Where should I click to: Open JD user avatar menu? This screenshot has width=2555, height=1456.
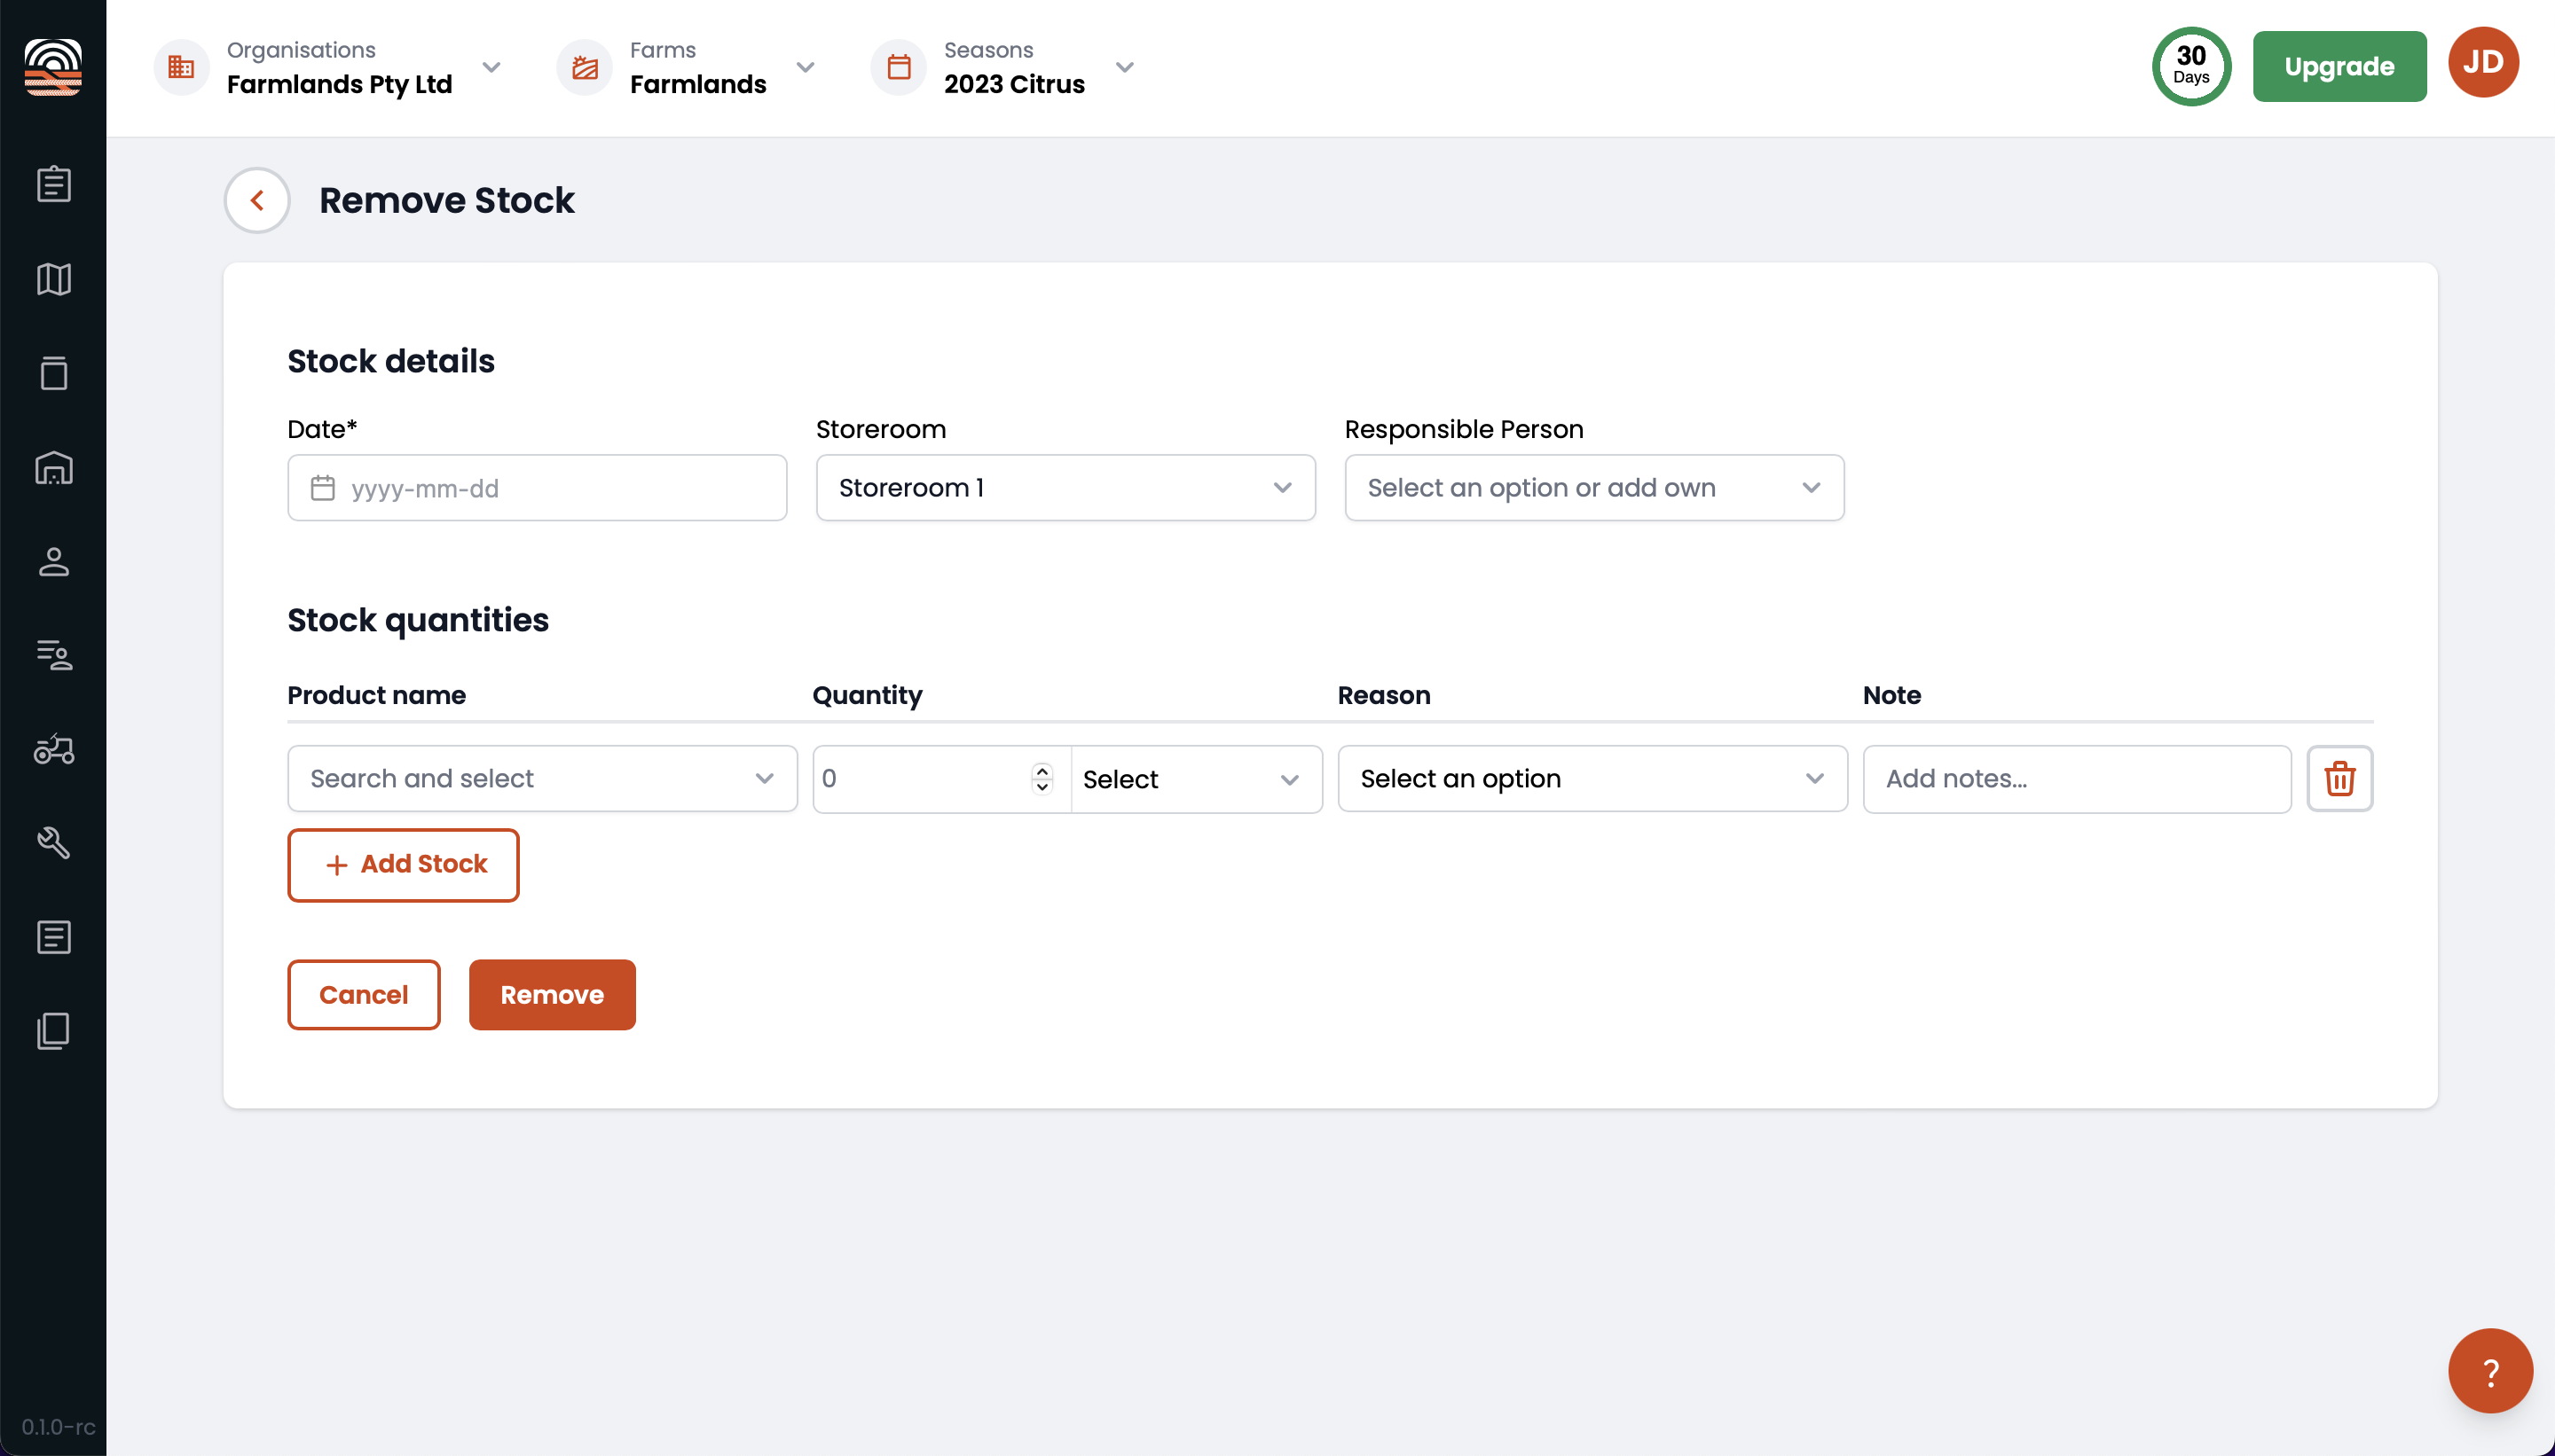point(2483,63)
